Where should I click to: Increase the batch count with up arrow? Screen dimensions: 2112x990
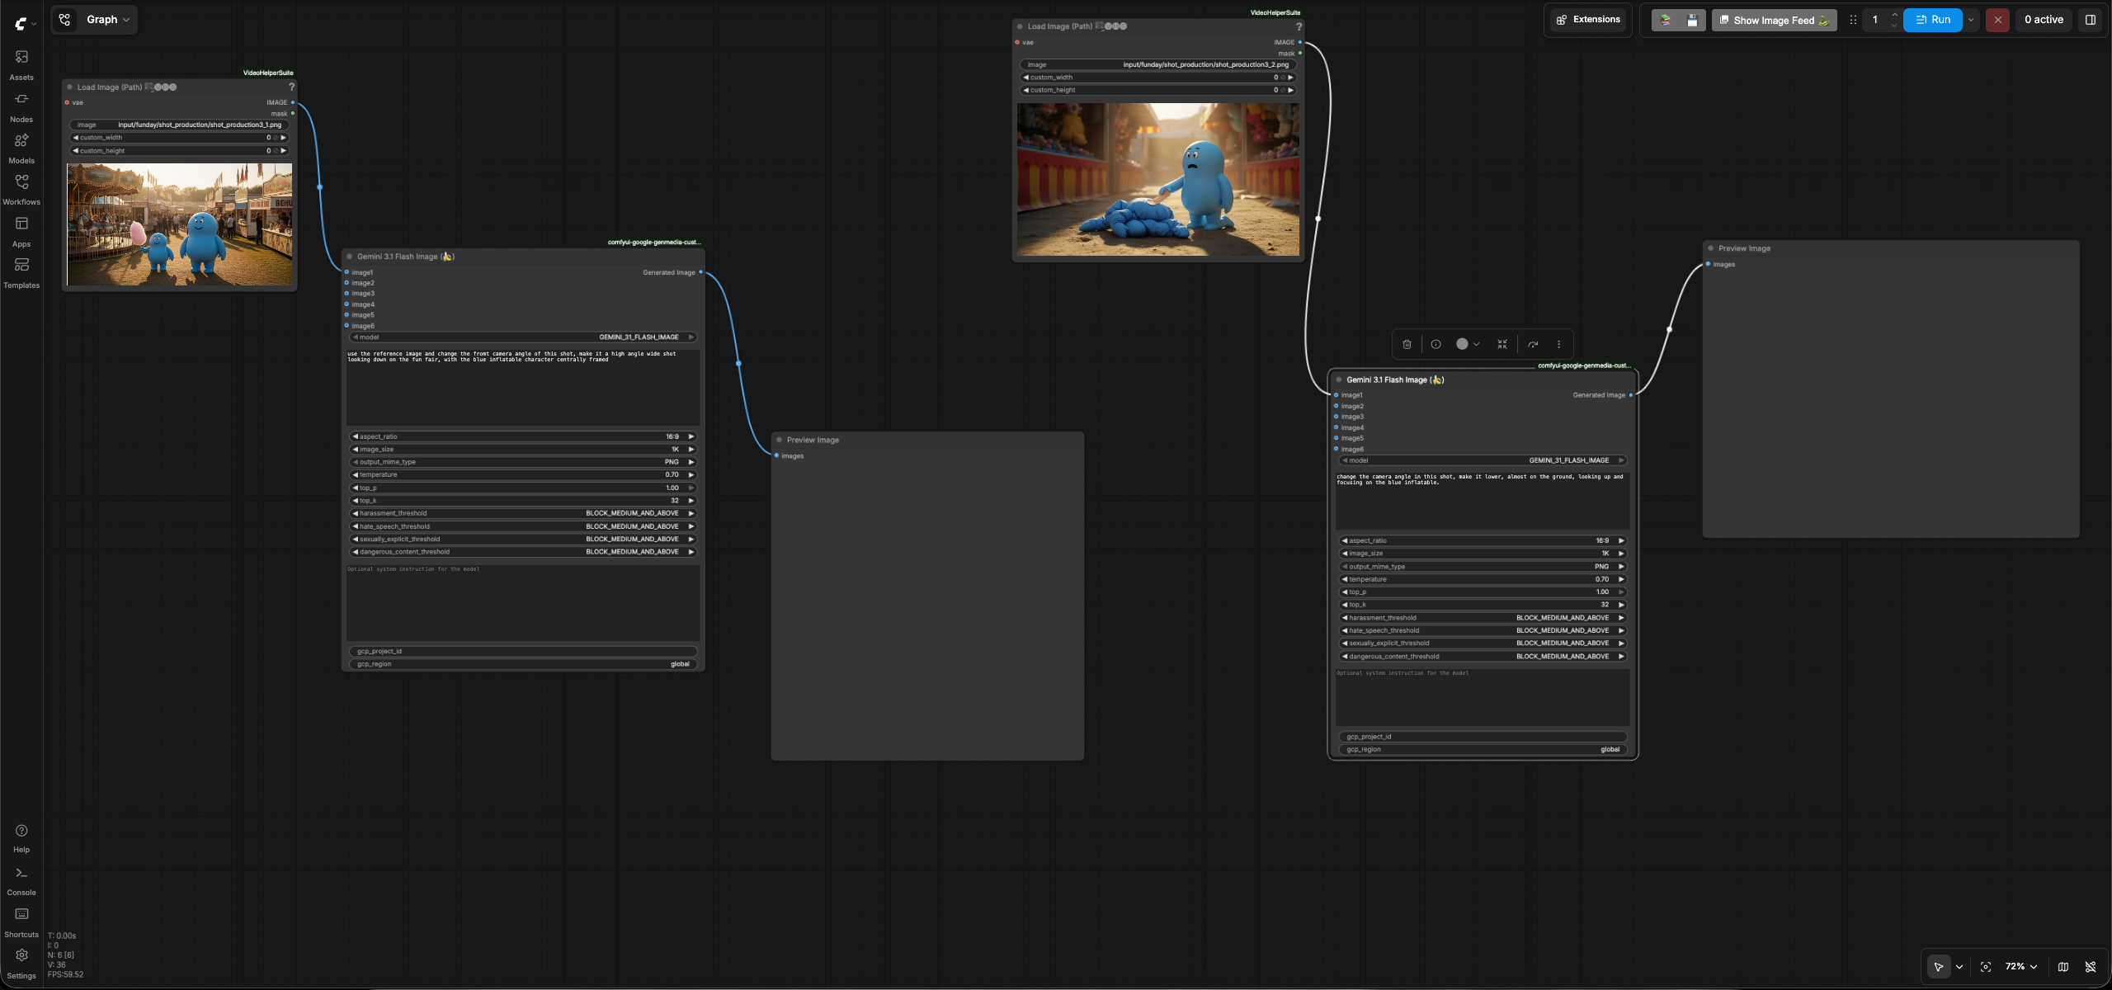[x=1894, y=15]
